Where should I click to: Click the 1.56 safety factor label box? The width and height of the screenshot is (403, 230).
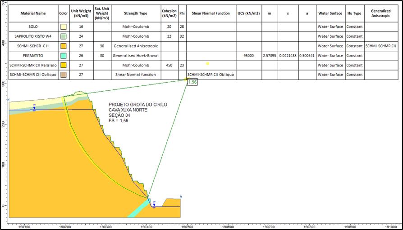[x=192, y=82]
